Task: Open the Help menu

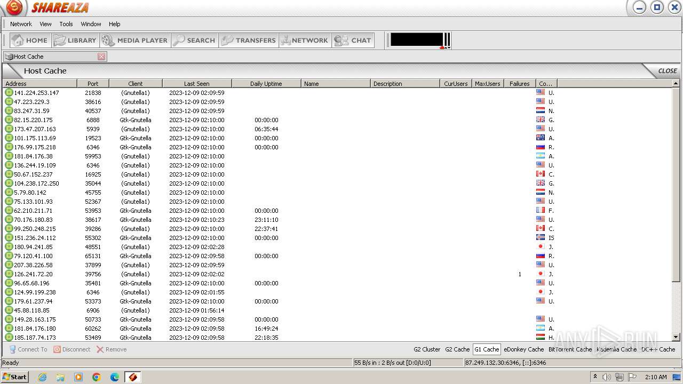Action: pyautogui.click(x=115, y=24)
